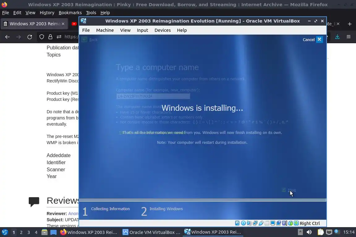Activate Oracle VM VirtualBox Manager from taskbar
The height and width of the screenshot is (237, 356).
coord(151,232)
